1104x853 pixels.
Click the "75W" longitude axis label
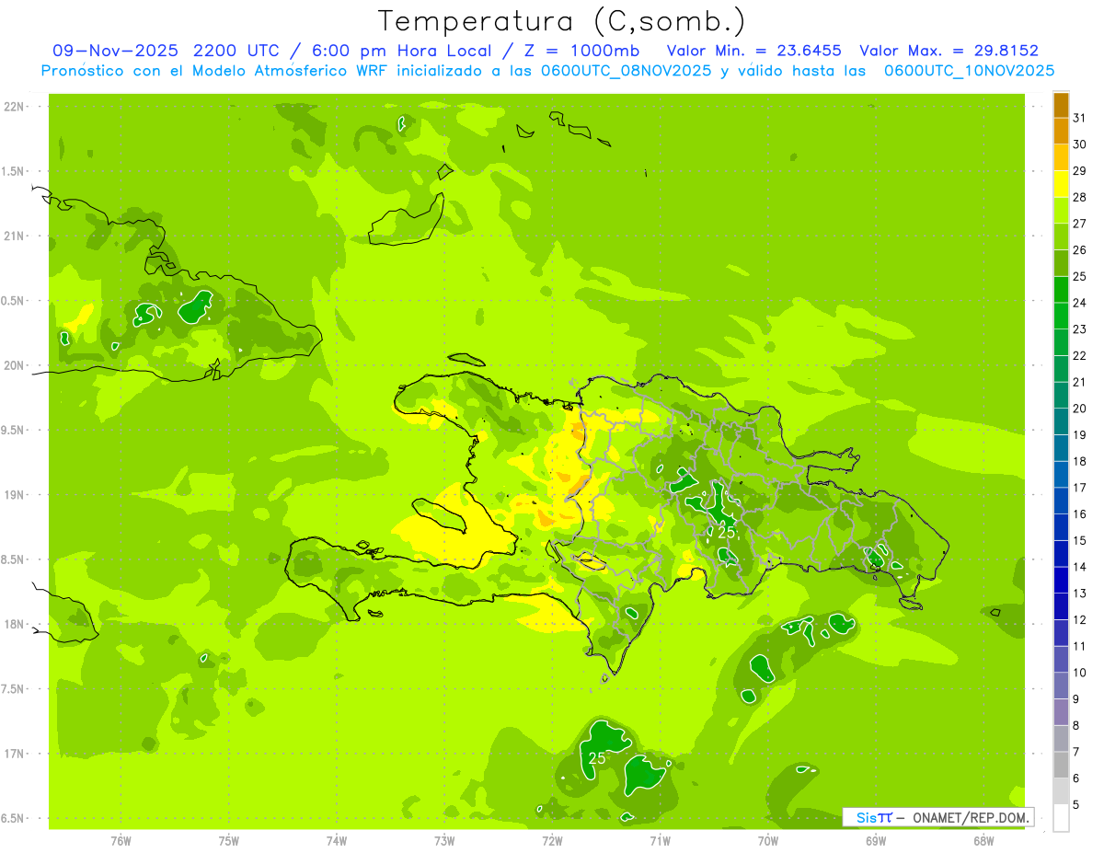point(228,840)
